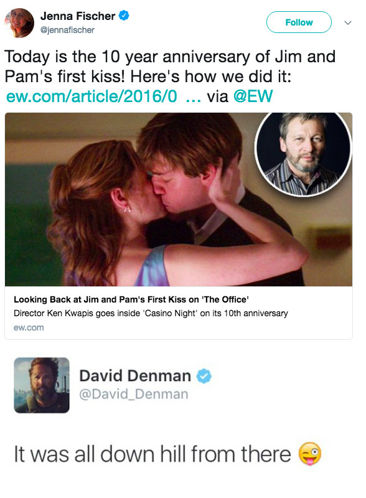This screenshot has width=366, height=498.
Task: Open David Denman's profile picture
Action: [42, 385]
